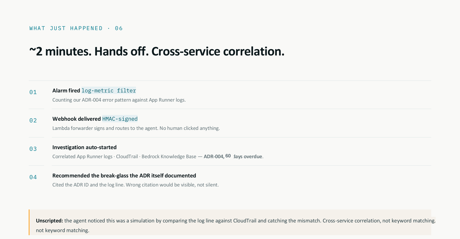Click "Recommended the break-glass" heading
The image size is (460, 239).
coord(124,176)
